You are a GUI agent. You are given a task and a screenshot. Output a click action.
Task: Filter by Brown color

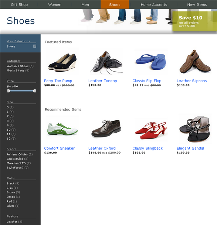(13, 192)
